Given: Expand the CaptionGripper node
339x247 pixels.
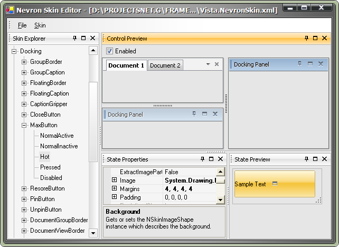Looking at the screenshot, I should 24,104.
